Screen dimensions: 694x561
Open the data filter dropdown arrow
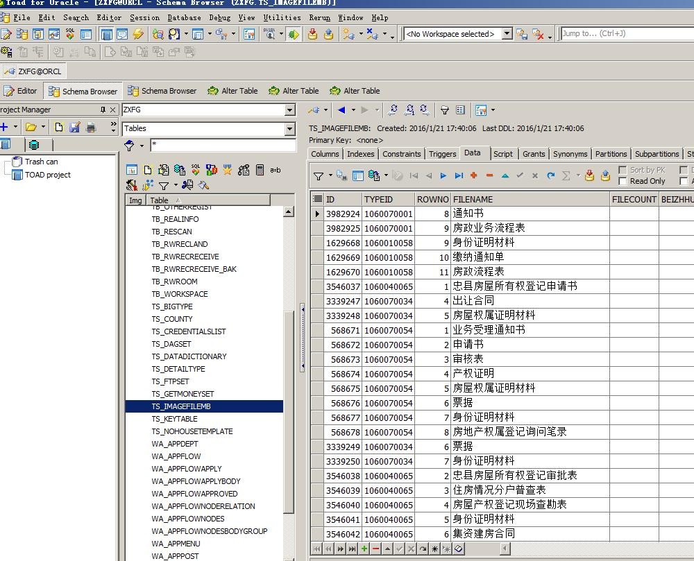point(330,175)
